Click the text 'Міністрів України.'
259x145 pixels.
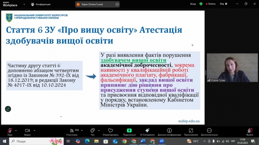(x=124, y=105)
